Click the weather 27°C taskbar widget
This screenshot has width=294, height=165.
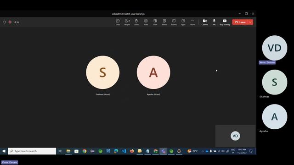[192, 151]
